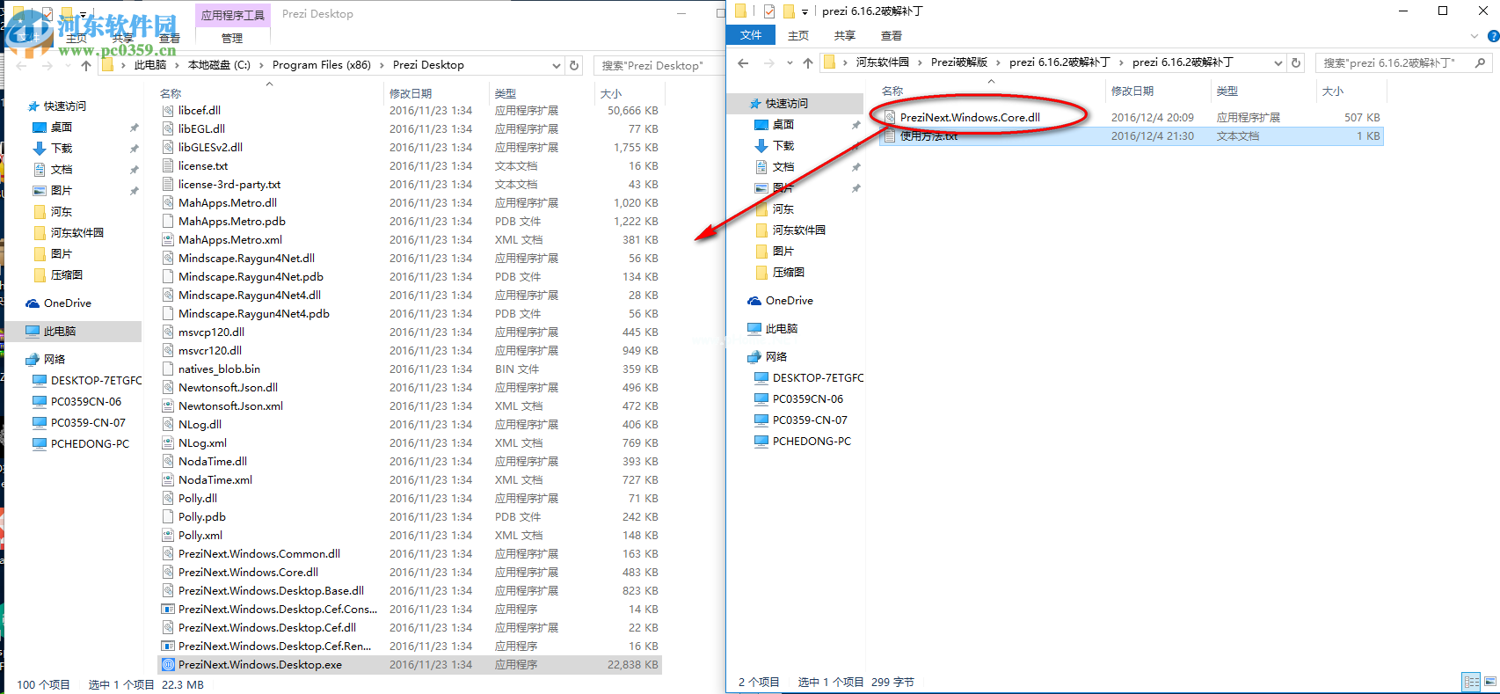Open the 查看 tab in right window
The image size is (1500, 694).
892,35
